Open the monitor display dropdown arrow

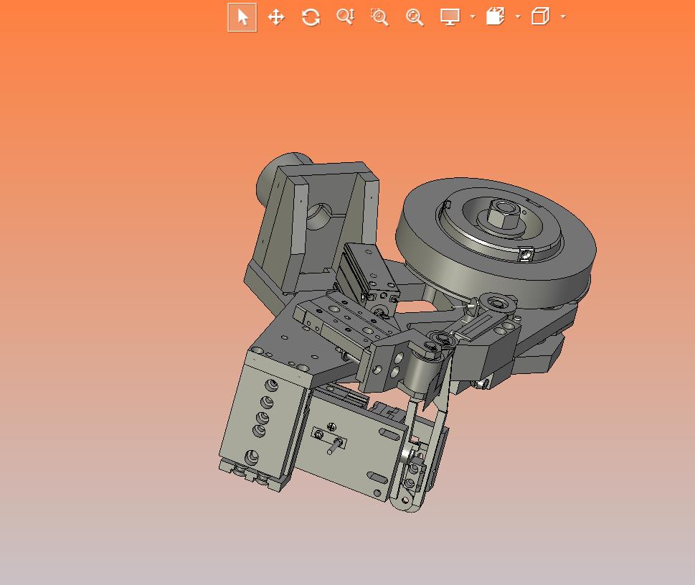(x=473, y=17)
